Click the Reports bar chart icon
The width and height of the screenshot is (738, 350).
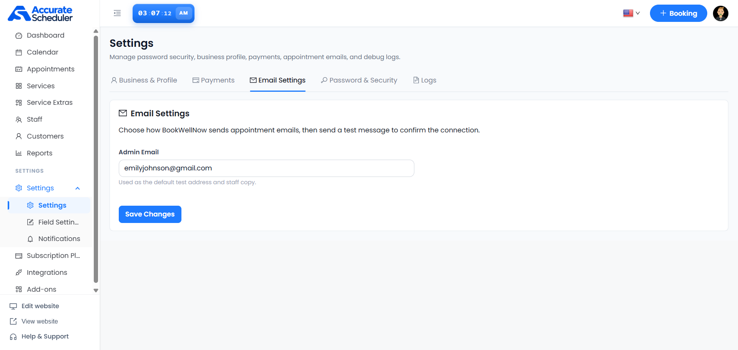tap(18, 153)
